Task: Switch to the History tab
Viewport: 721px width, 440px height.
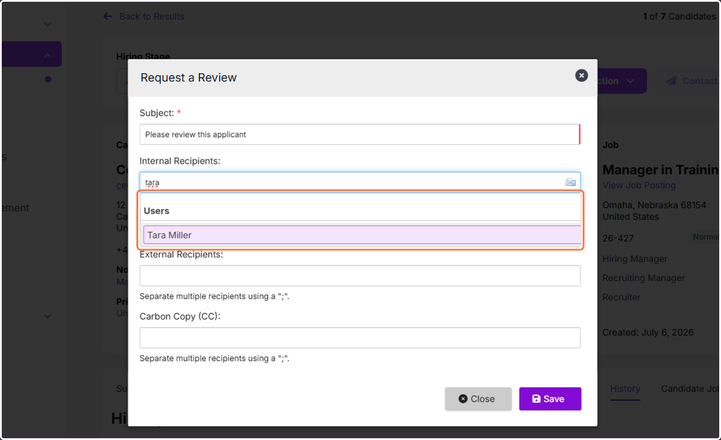Action: (x=625, y=389)
